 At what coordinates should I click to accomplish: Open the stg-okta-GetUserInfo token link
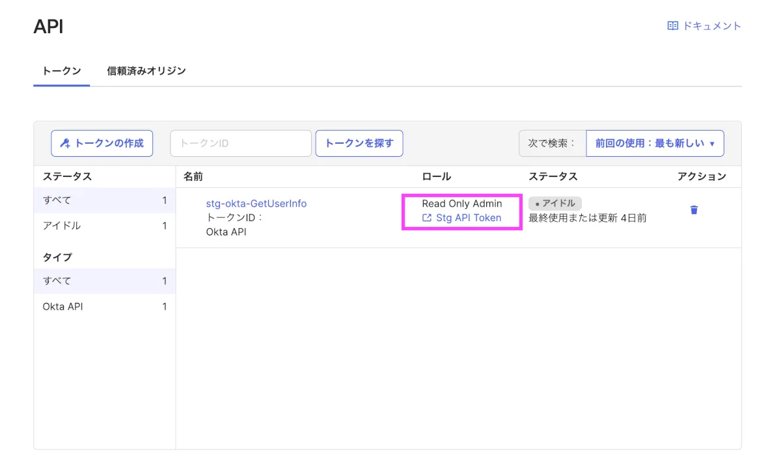pos(256,204)
